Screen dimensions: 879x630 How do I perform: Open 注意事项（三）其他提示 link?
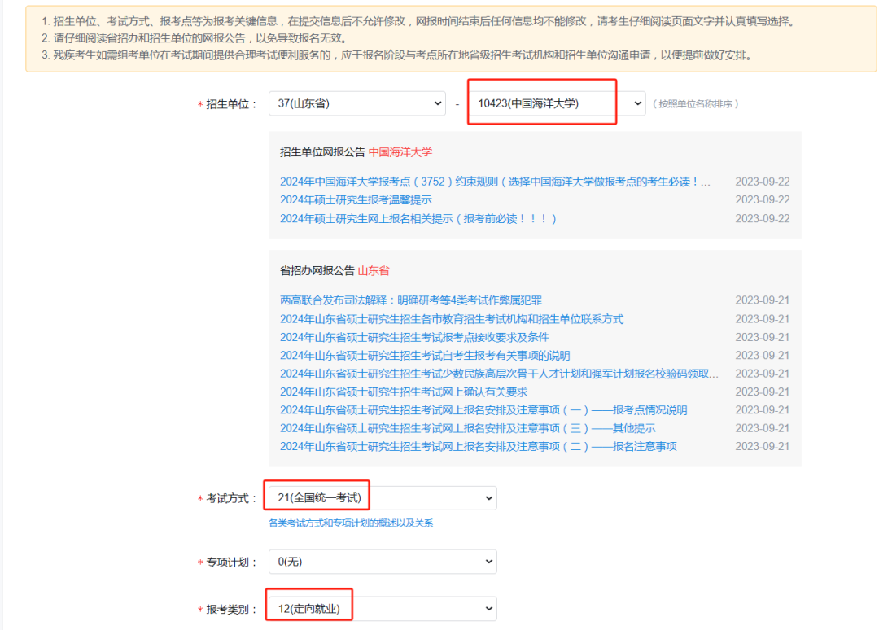coord(467,428)
